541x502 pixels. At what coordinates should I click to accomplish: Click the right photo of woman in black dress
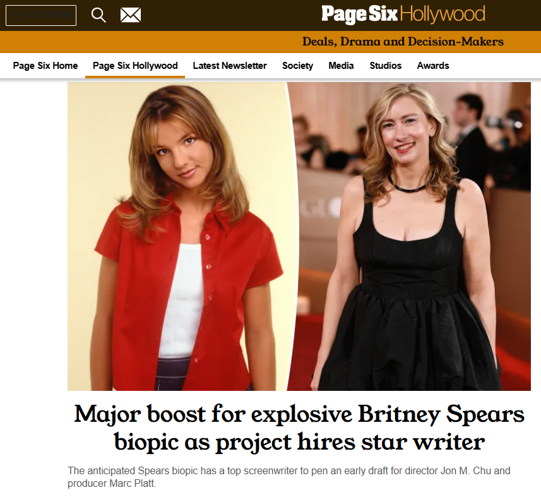coord(410,236)
